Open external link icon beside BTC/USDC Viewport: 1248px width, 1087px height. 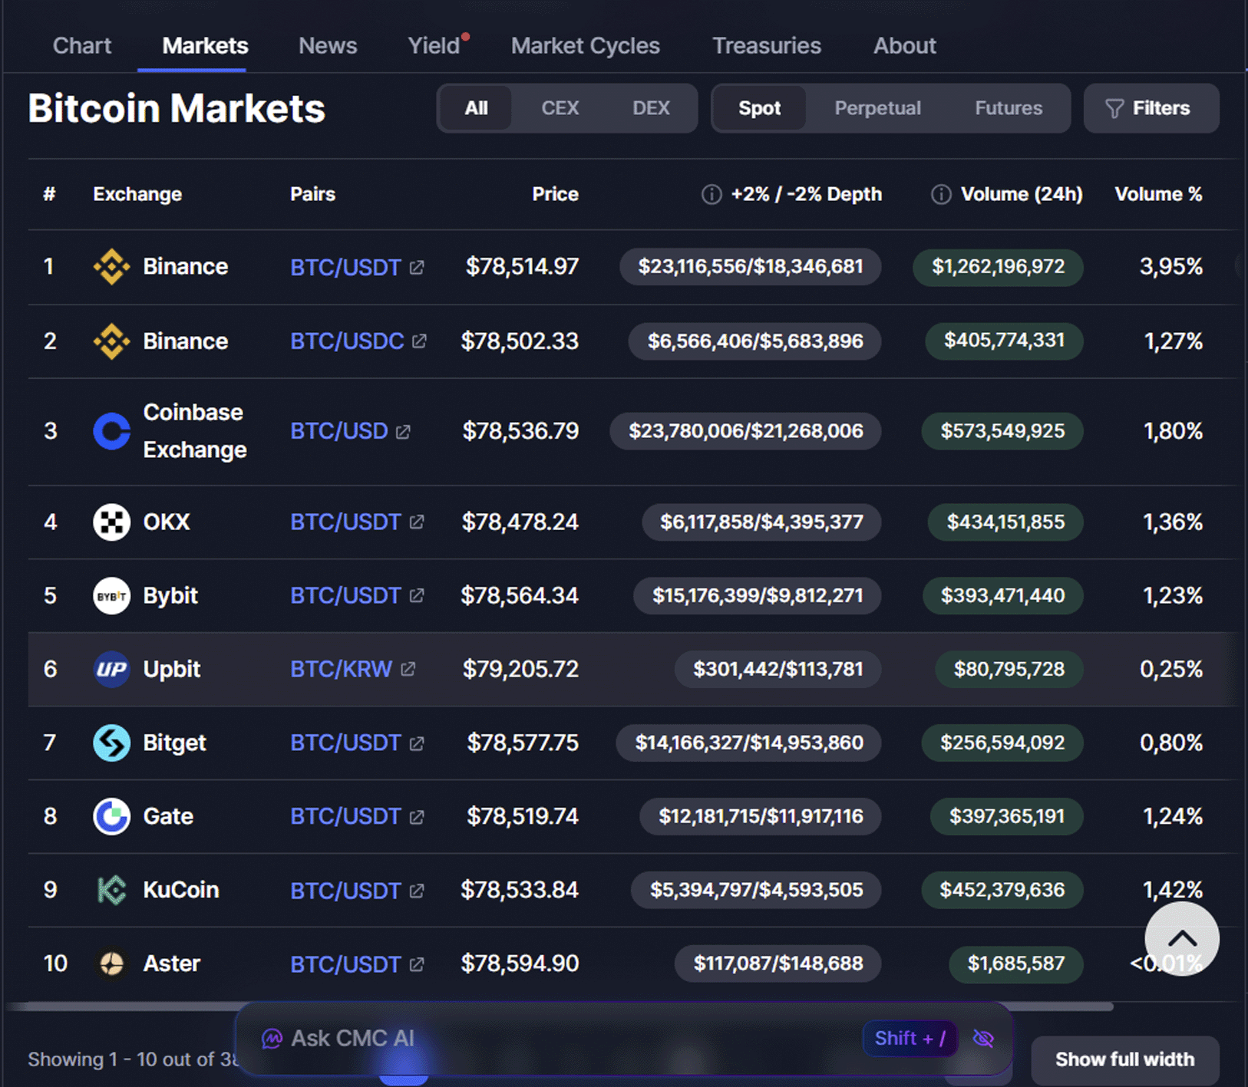pyautogui.click(x=419, y=341)
